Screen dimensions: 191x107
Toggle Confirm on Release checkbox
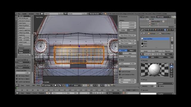click(17, 82)
